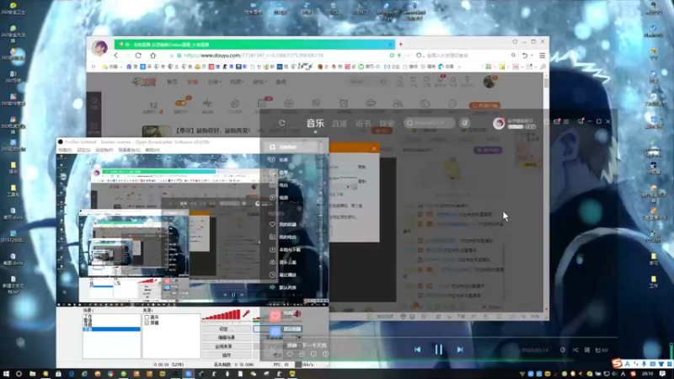Open the browser hamburger menu
Image resolution: width=674 pixels, height=379 pixels.
(542, 56)
